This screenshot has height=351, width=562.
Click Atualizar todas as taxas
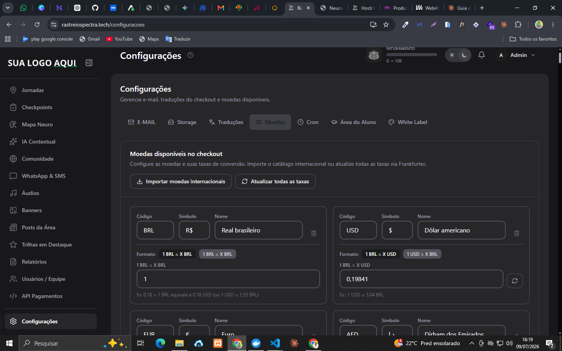pyautogui.click(x=275, y=181)
